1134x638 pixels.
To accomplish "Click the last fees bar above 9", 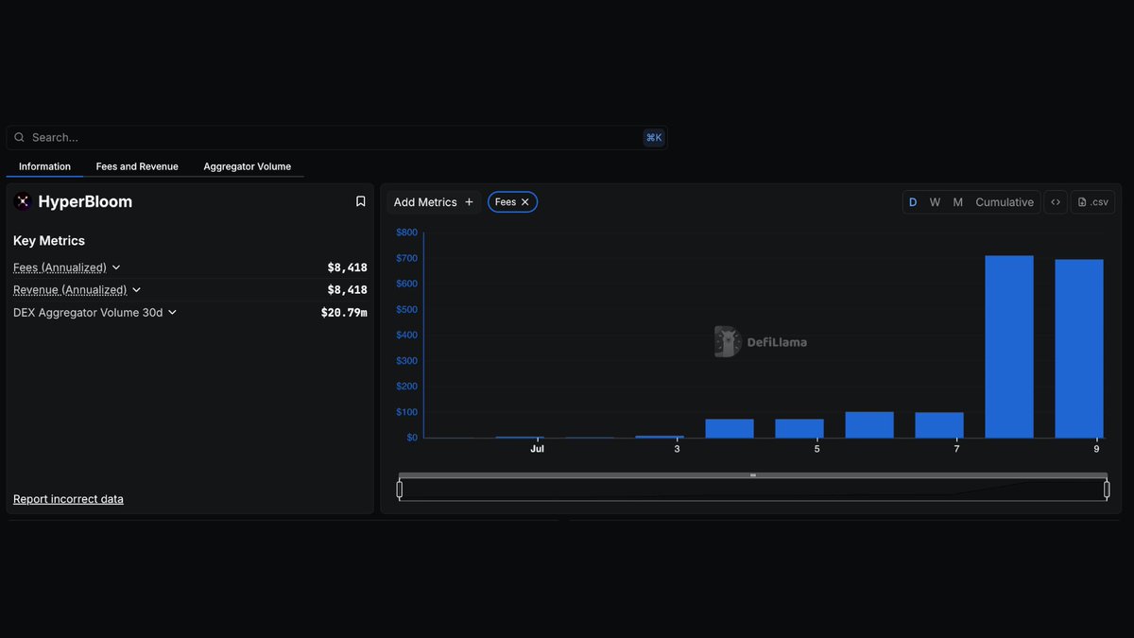I will tap(1079, 349).
